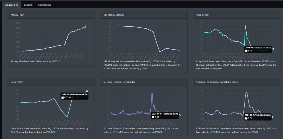Screen dimensions: 283x139
Task: Click the white swatch beside 2.32 tooltip value
Action: 247,51
